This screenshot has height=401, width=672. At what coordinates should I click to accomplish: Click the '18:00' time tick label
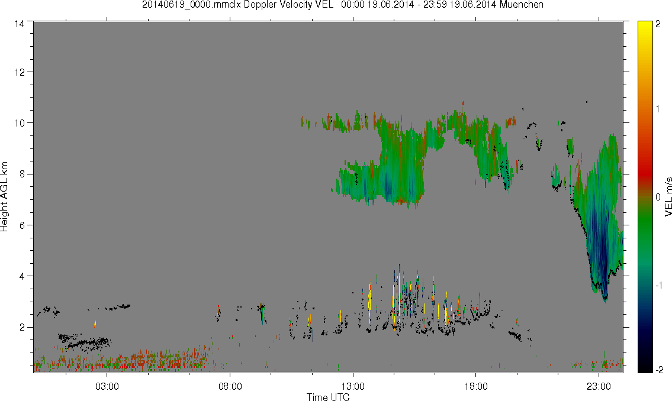(x=476, y=386)
